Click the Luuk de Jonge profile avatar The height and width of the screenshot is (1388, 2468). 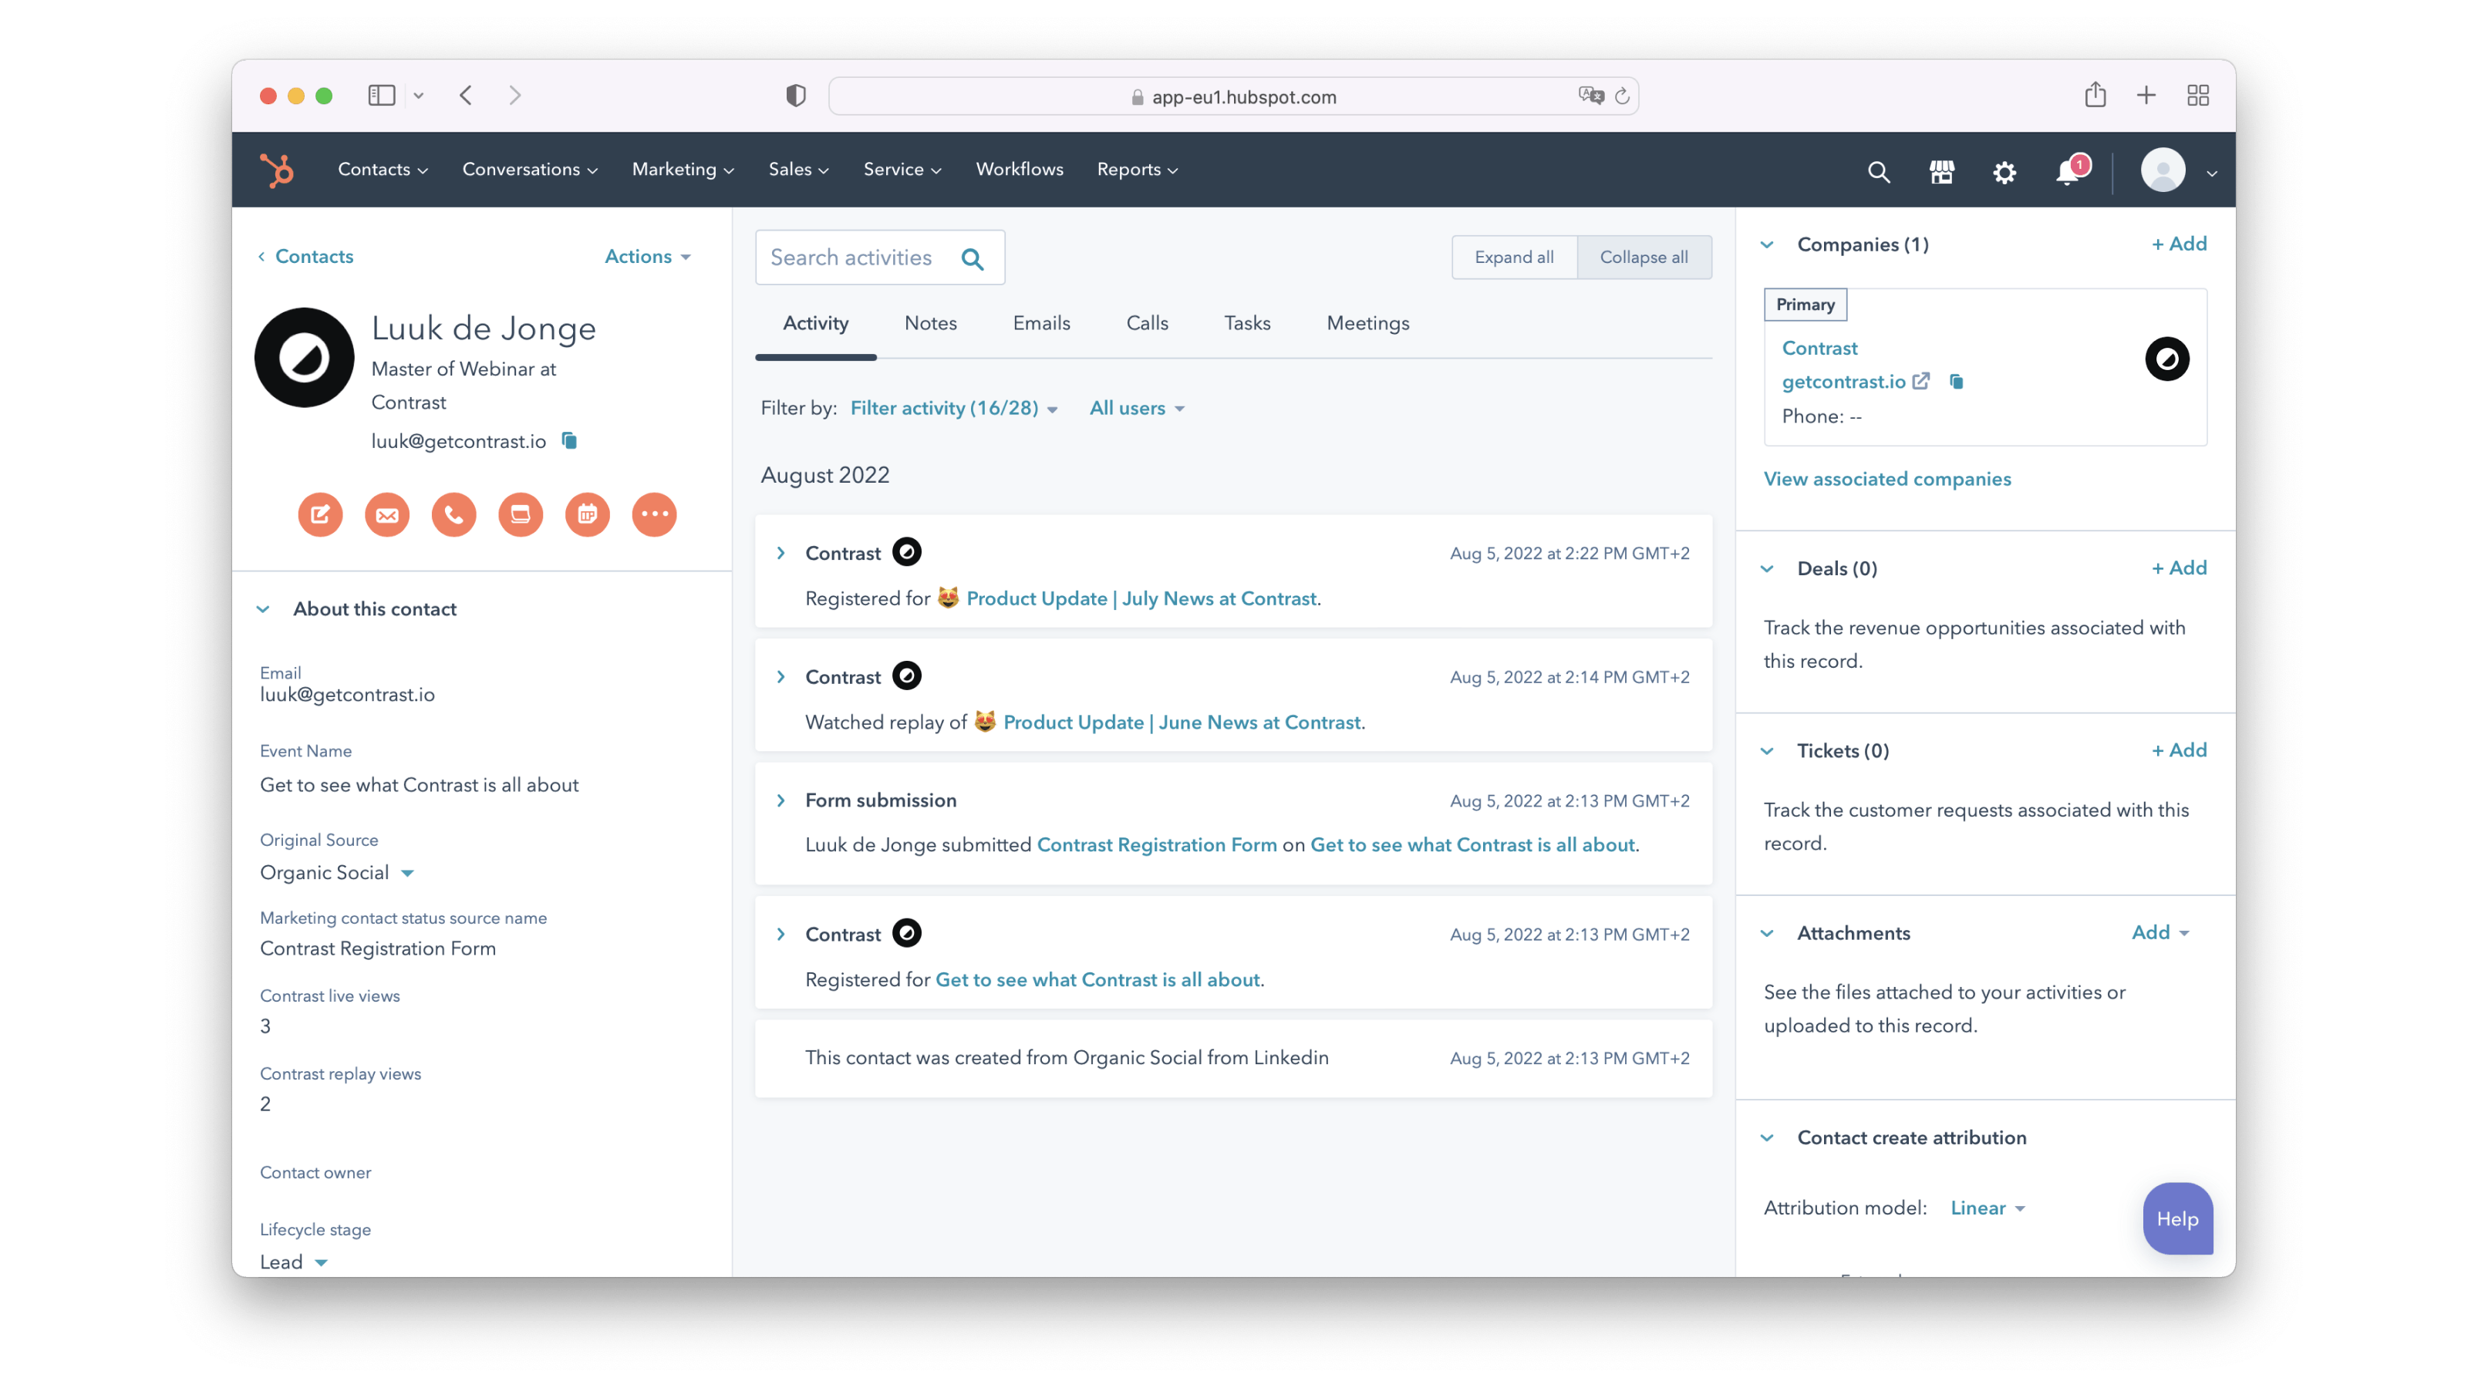[x=305, y=357]
